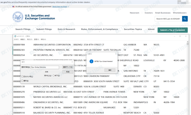Open the Investors link
The height and width of the screenshot is (115, 191).
click(x=148, y=13)
